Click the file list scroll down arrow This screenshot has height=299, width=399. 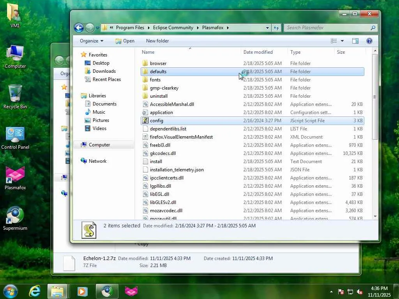375,216
